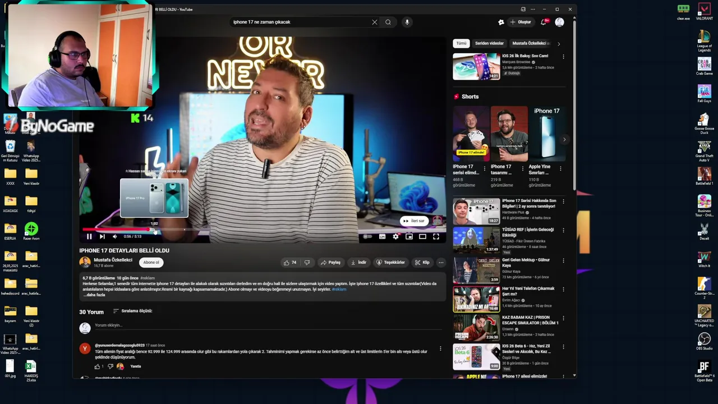Open options for TÜSİAD REF video
Screen dimensions: 718x404
tap(563, 230)
